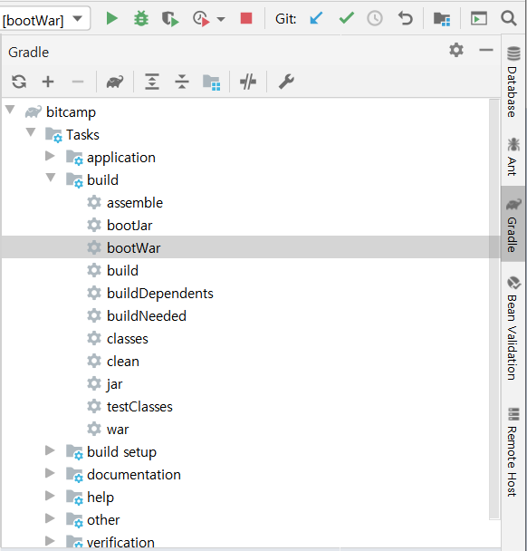Open the Remote Host tool tab

coord(513,452)
